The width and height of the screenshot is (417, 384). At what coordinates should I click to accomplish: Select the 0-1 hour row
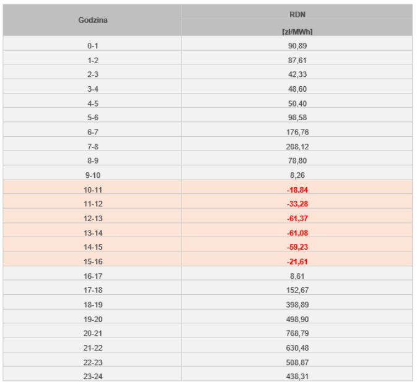[x=93, y=46]
